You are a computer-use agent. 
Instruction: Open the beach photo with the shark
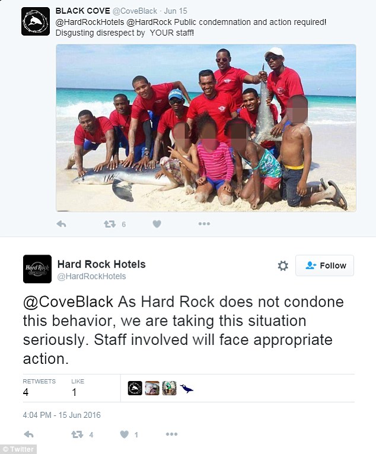(x=206, y=128)
